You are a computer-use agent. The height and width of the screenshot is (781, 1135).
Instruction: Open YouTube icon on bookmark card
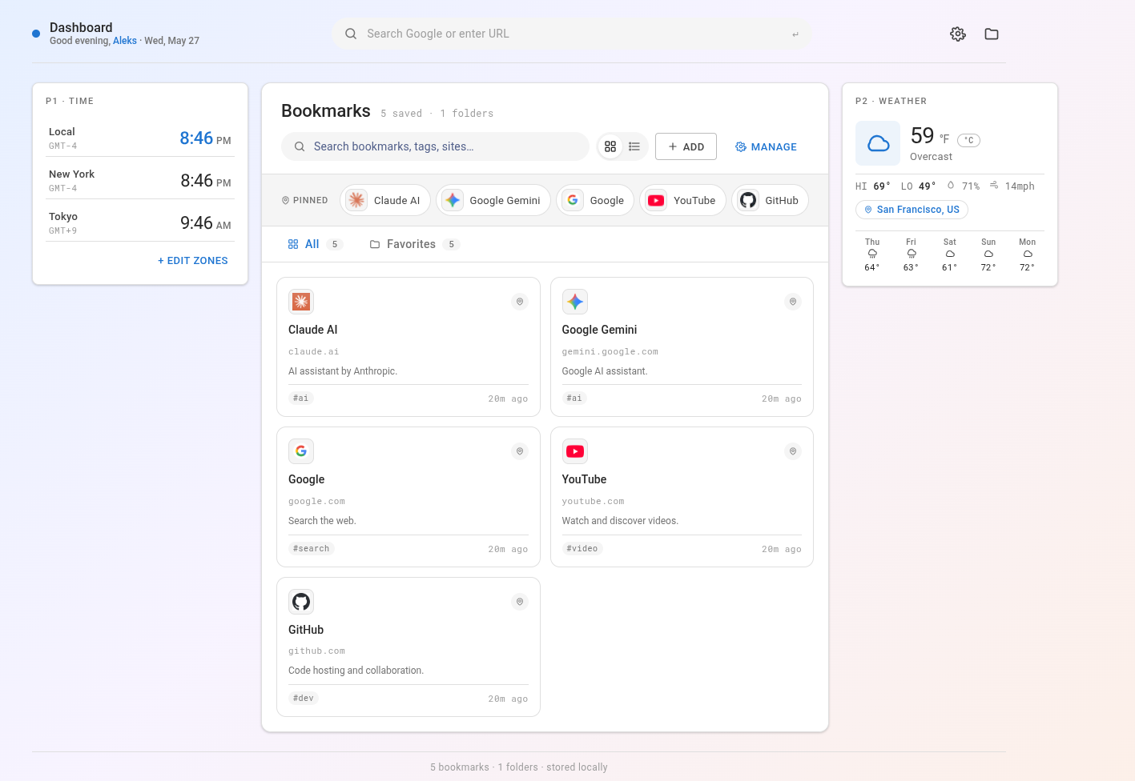point(575,451)
